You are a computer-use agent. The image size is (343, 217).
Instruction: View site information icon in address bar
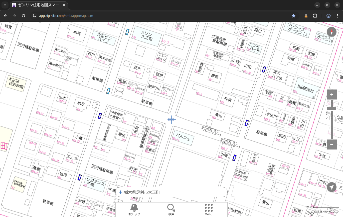click(34, 16)
